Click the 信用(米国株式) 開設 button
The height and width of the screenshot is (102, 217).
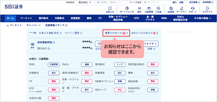pyautogui.click(x=87, y=73)
